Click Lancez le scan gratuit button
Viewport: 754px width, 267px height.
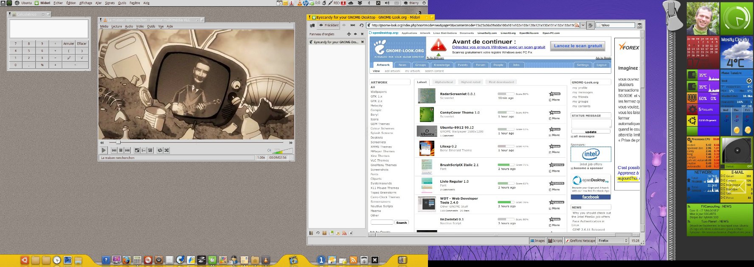(578, 46)
